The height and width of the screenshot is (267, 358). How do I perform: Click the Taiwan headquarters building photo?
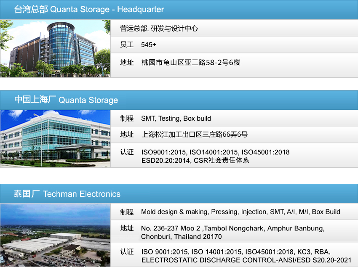pos(55,48)
